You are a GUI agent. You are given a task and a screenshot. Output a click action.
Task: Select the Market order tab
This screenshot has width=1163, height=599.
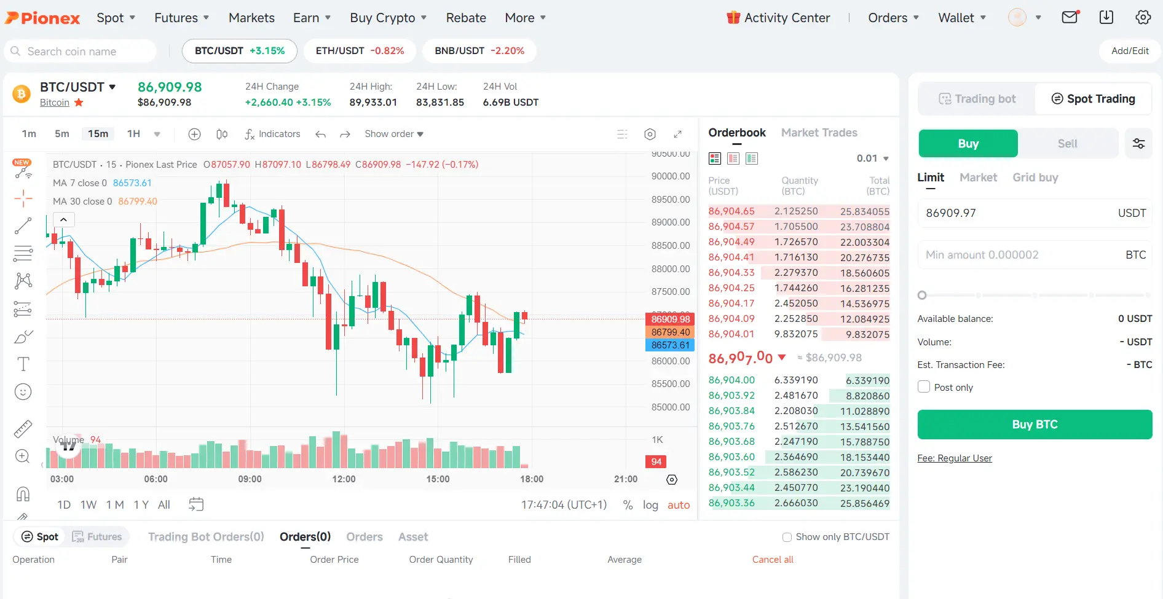pos(978,178)
